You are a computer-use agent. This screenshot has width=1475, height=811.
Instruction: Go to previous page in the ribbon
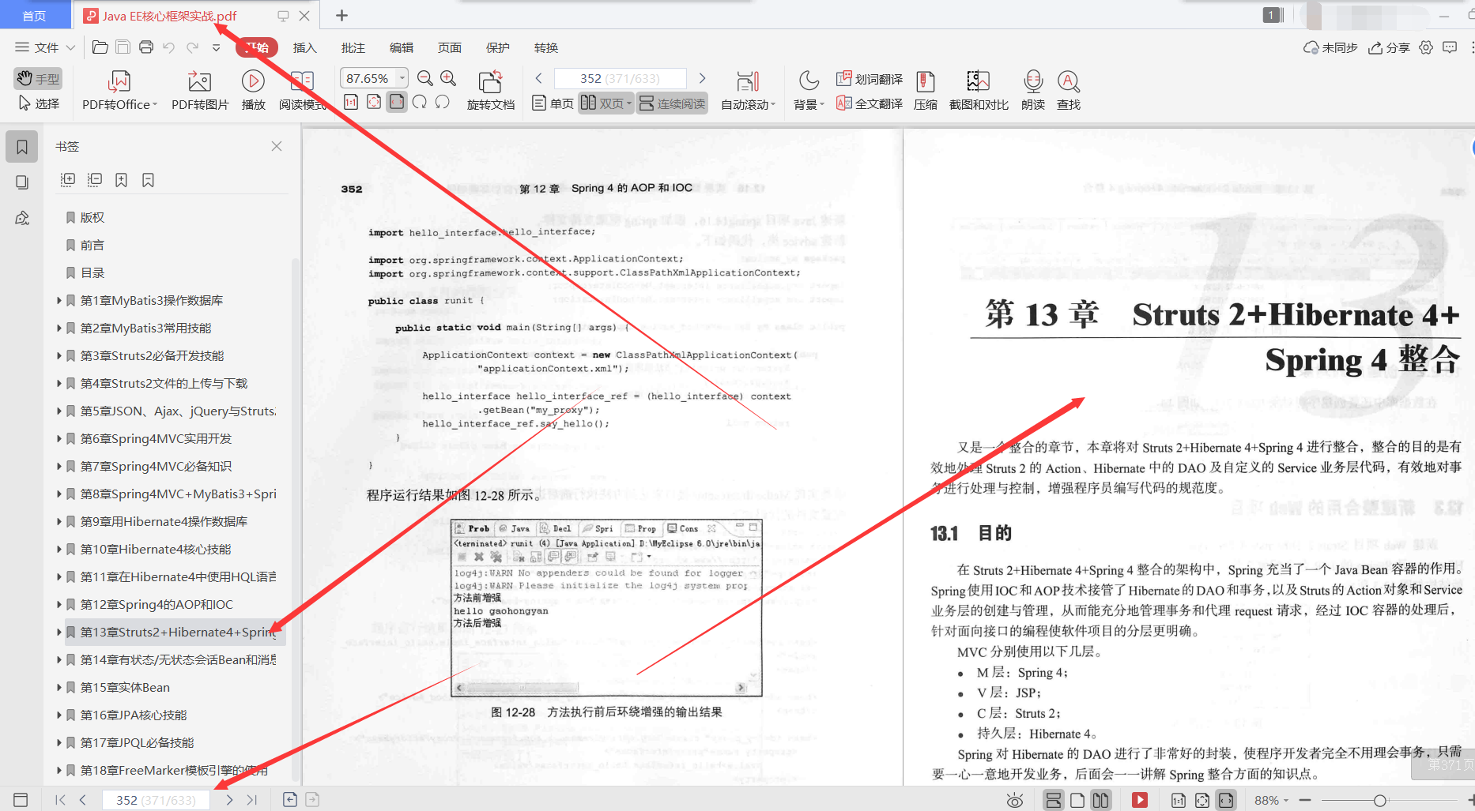(x=539, y=78)
